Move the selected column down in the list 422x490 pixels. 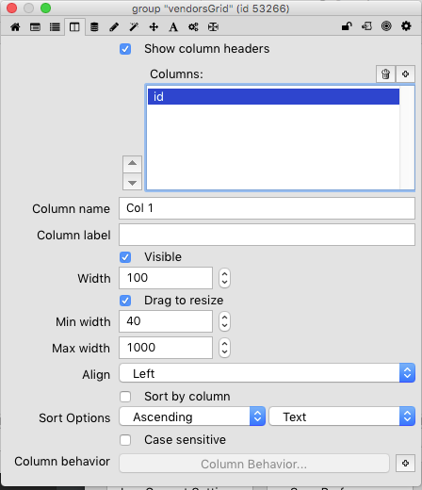coord(132,183)
